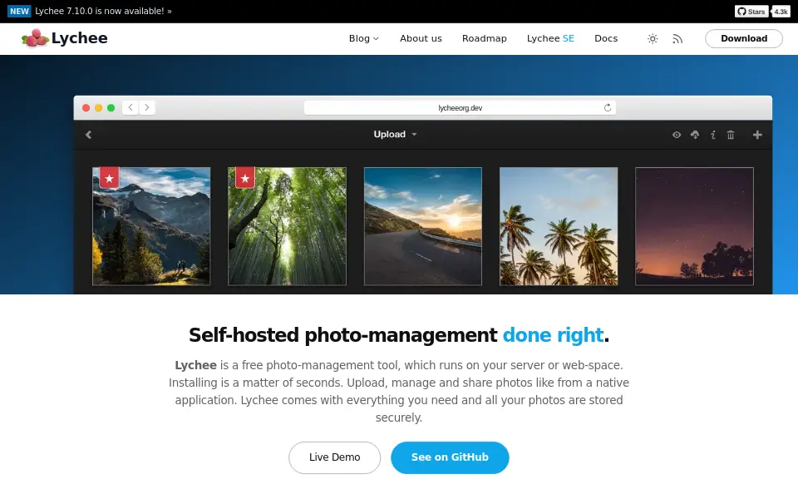Click the See on GitHub button

[x=450, y=457]
